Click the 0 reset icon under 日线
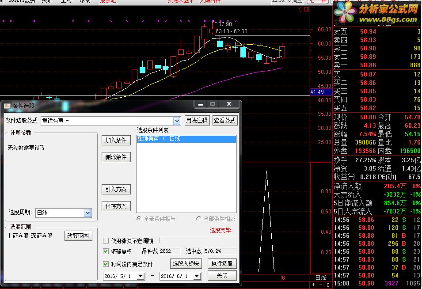 pyautogui.click(x=328, y=285)
